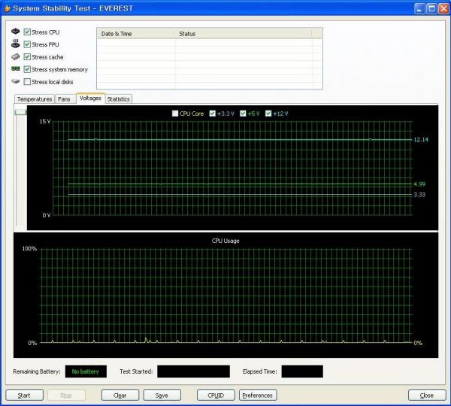Image resolution: width=451 pixels, height=406 pixels.
Task: Click the Date & Time column header
Action: [x=135, y=34]
